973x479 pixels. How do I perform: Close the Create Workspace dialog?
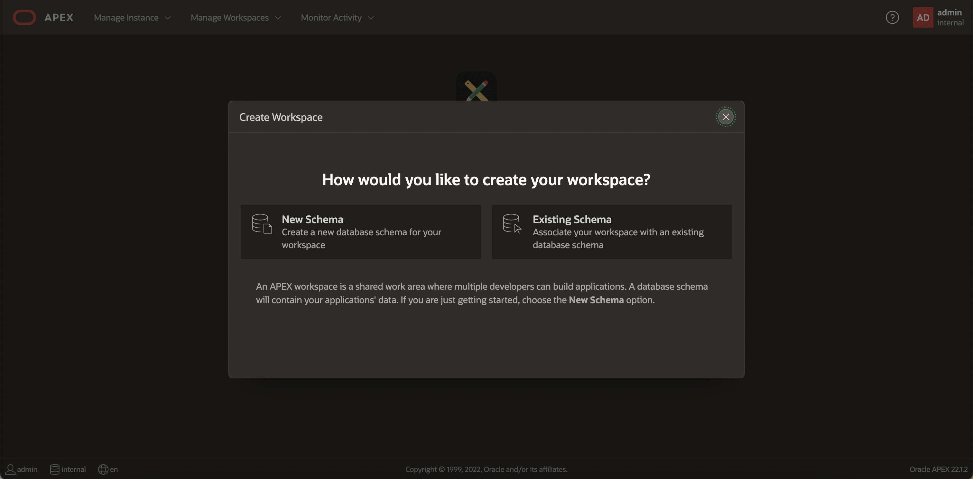[726, 117]
